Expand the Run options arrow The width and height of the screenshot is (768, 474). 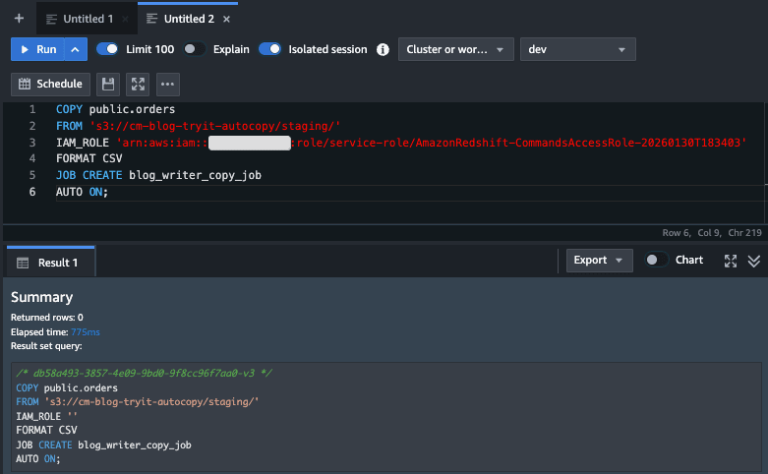76,49
